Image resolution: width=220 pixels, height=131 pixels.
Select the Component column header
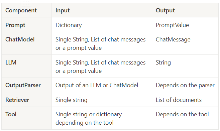[26, 10]
